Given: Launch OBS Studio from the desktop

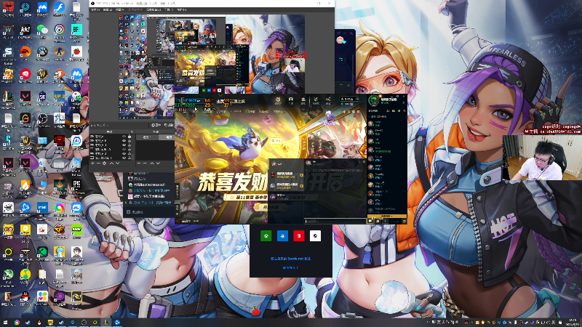Looking at the screenshot, I should pyautogui.click(x=42, y=118).
